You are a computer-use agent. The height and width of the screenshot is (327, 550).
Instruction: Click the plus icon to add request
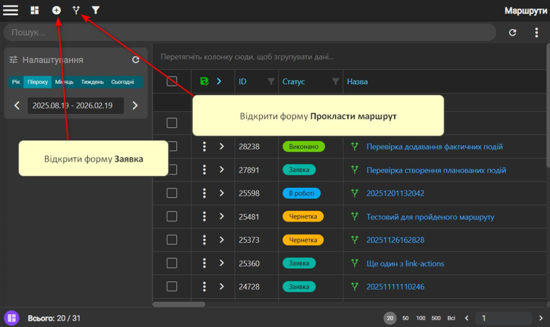pos(56,10)
